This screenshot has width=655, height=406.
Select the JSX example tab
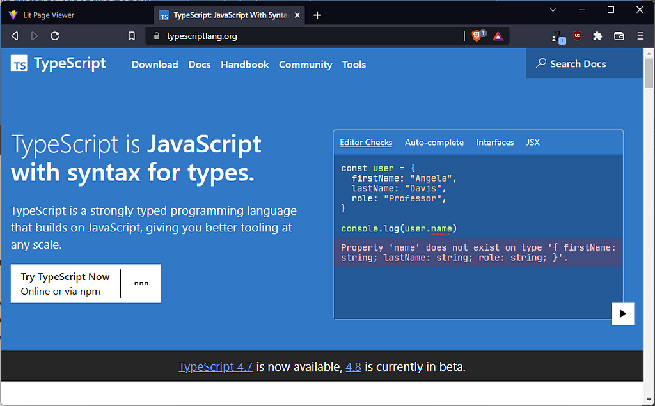click(x=533, y=143)
